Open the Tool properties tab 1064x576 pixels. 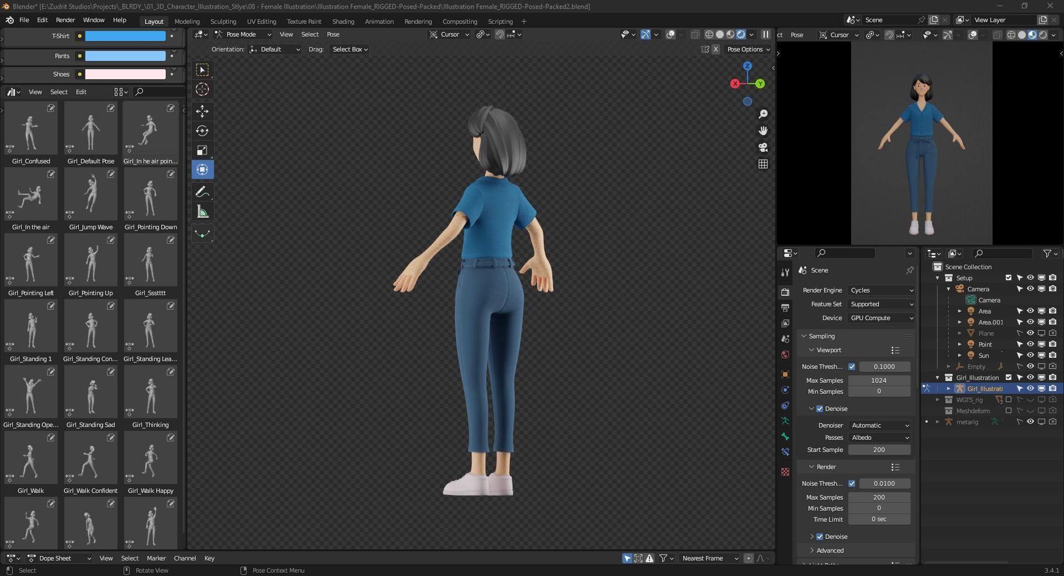tap(785, 272)
